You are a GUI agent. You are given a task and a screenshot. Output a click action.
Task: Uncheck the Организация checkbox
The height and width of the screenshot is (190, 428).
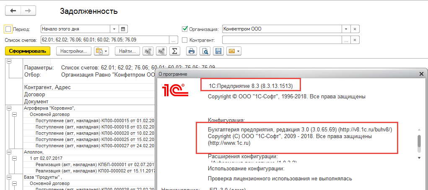185,29
